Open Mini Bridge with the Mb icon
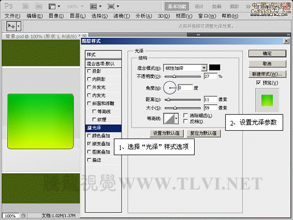This screenshot has width=293, height=220. pos(39,6)
